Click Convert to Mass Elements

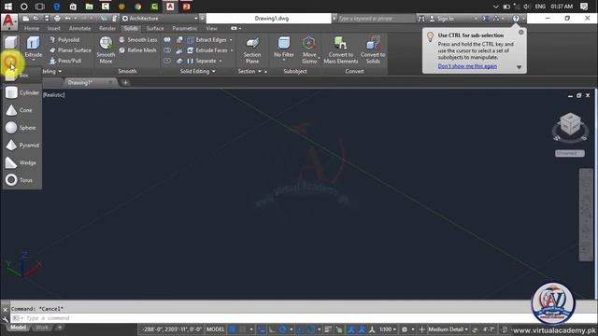(341, 50)
